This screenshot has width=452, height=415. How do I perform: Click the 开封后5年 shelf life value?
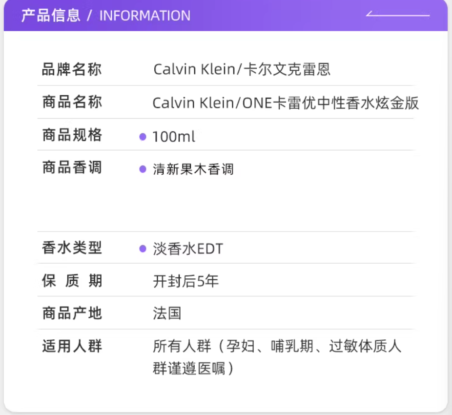click(185, 281)
